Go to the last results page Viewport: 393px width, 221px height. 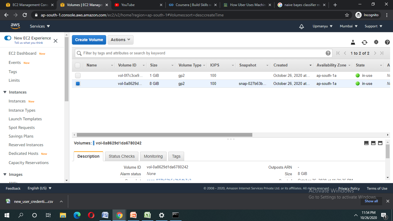click(382, 53)
